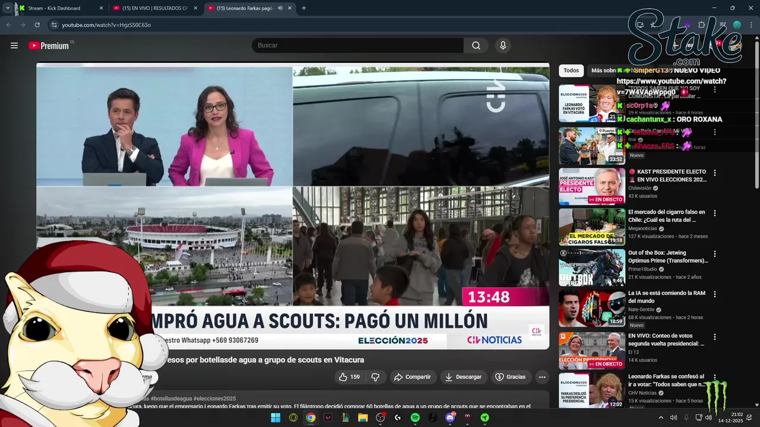The height and width of the screenshot is (427, 760).
Task: Open the YouTube hamburger guide menu
Action: point(14,46)
